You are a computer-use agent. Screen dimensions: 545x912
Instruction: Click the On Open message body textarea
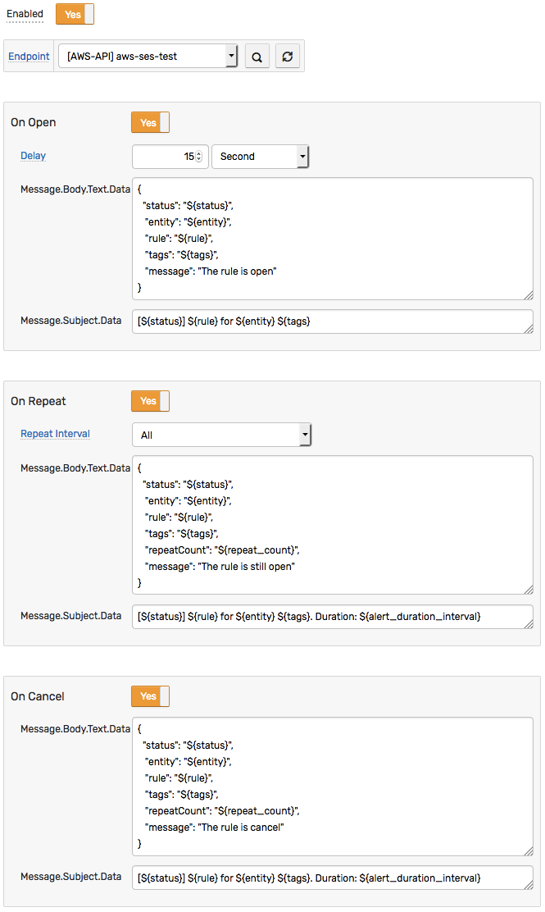click(x=333, y=239)
